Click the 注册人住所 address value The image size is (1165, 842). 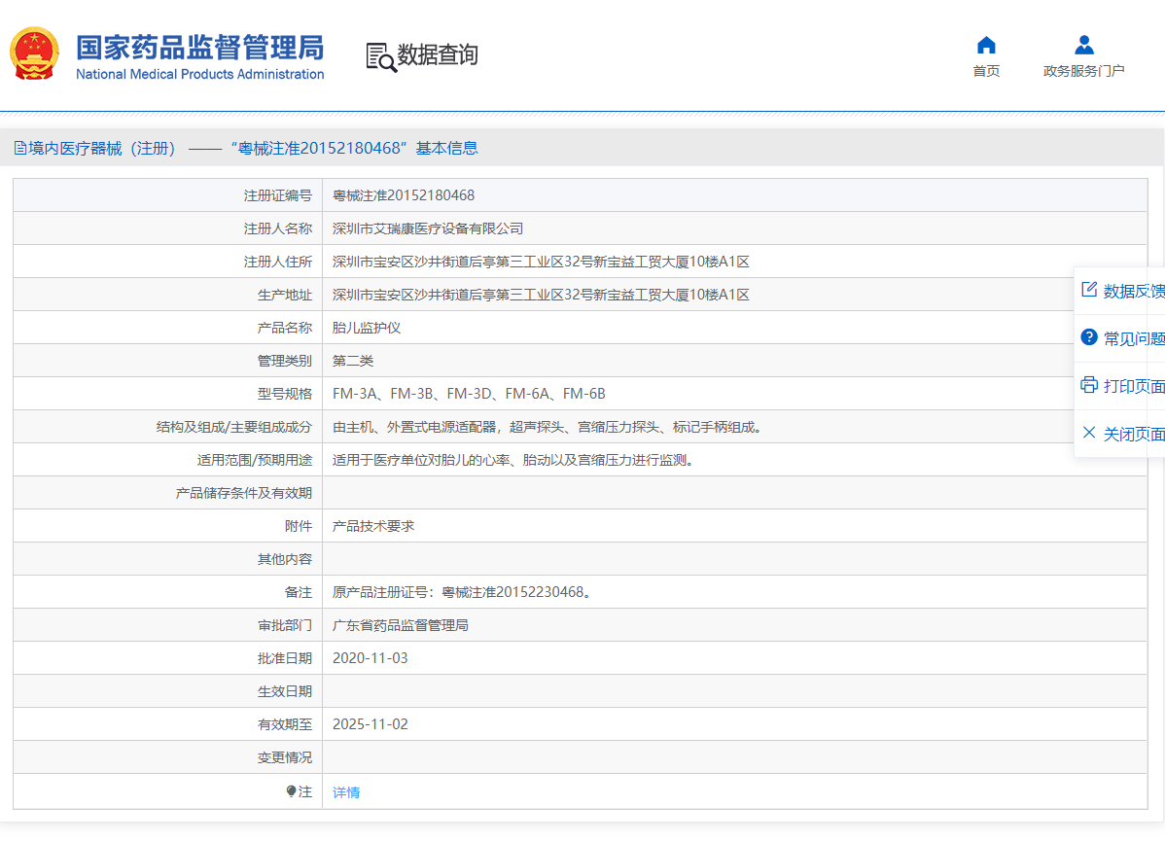coord(541,262)
